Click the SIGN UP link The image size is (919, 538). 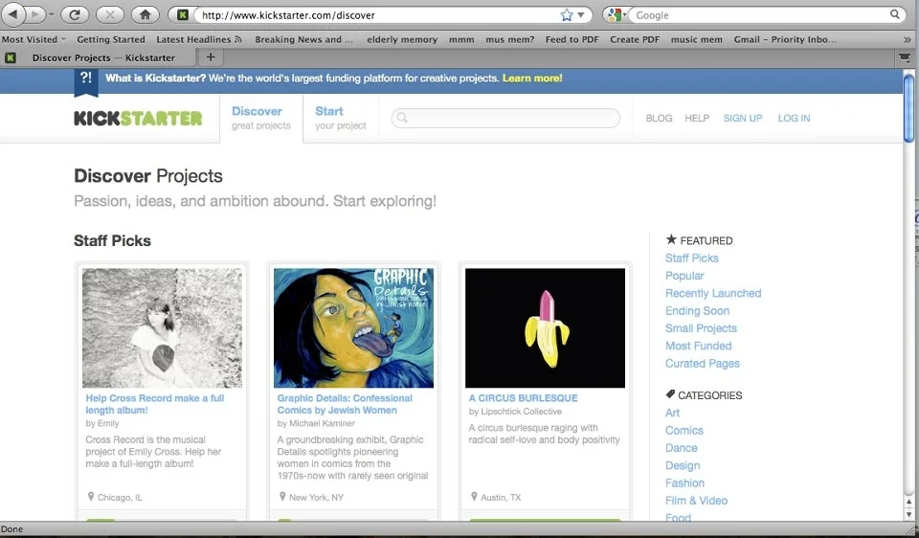(x=743, y=118)
